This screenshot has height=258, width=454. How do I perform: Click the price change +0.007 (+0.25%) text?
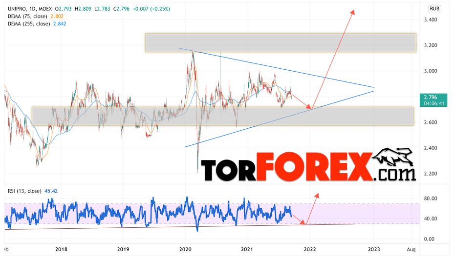click(x=151, y=9)
